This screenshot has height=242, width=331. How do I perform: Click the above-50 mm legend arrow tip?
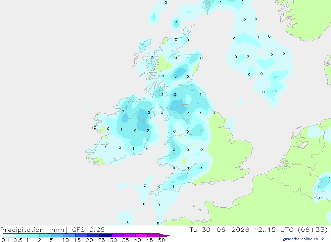[x=165, y=235]
